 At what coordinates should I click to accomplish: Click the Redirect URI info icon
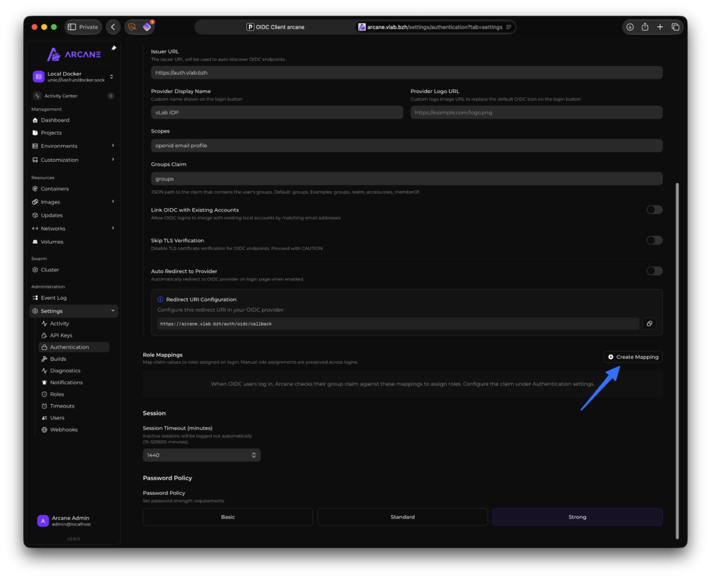(x=160, y=300)
